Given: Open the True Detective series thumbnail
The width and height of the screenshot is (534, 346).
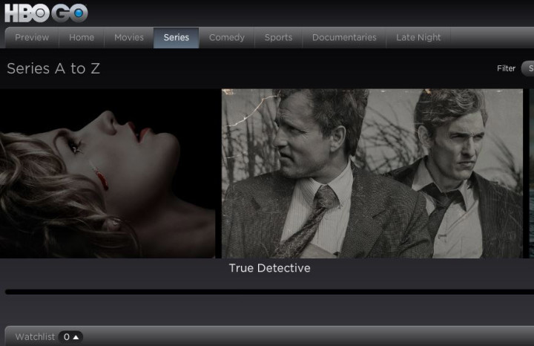Looking at the screenshot, I should [x=372, y=173].
